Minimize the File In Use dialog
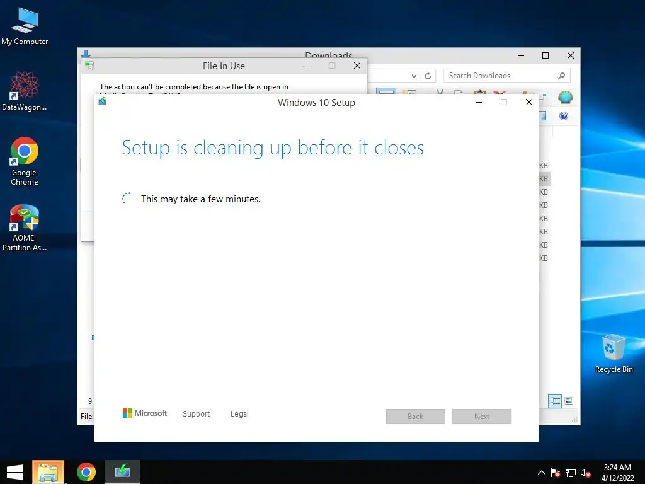The height and width of the screenshot is (484, 645). [307, 66]
